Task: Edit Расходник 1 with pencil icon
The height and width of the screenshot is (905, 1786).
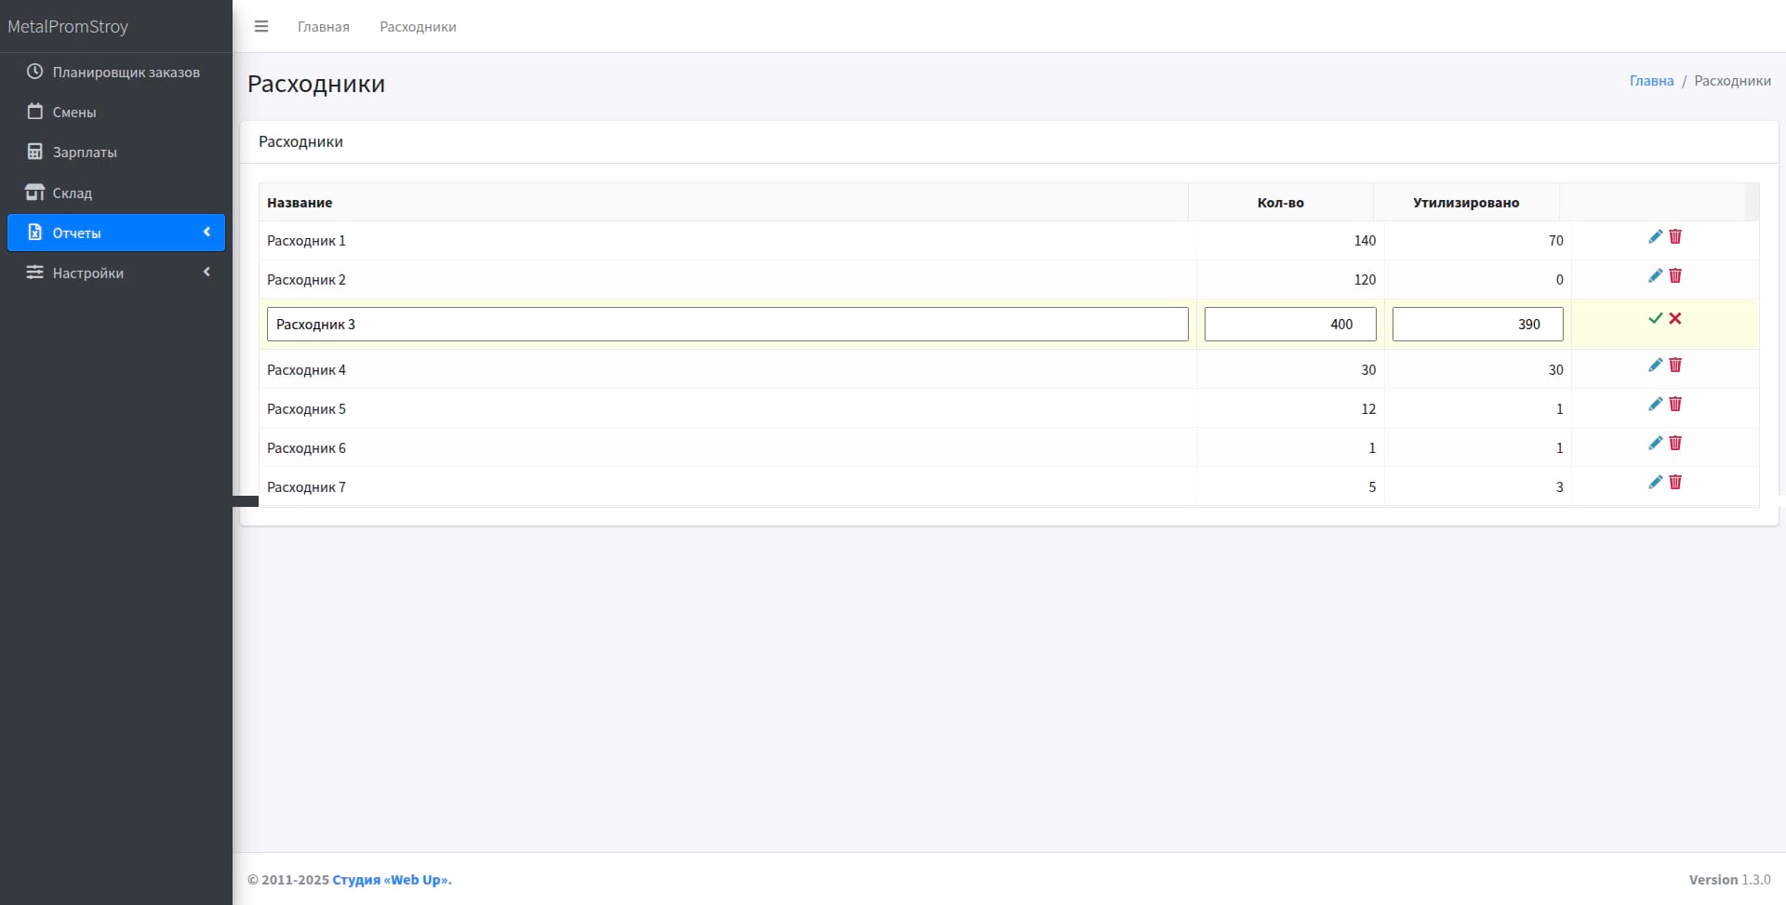Action: click(x=1655, y=237)
